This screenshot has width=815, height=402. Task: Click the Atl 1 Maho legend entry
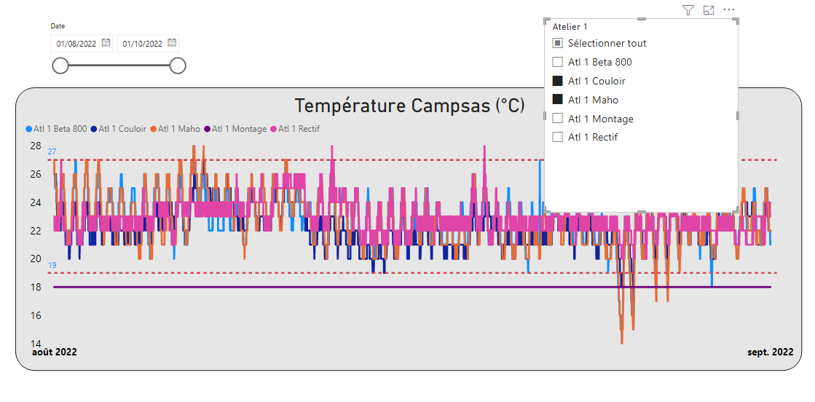pyautogui.click(x=175, y=129)
